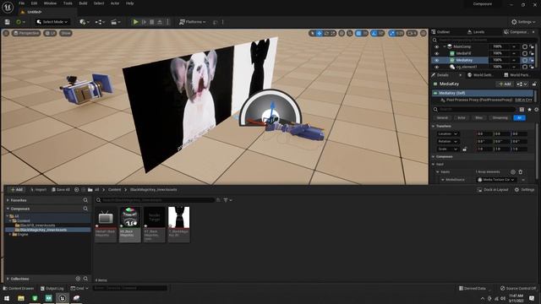Image resolution: width=541 pixels, height=304 pixels.
Task: Activate the translate gizmo tool
Action: click(320, 33)
